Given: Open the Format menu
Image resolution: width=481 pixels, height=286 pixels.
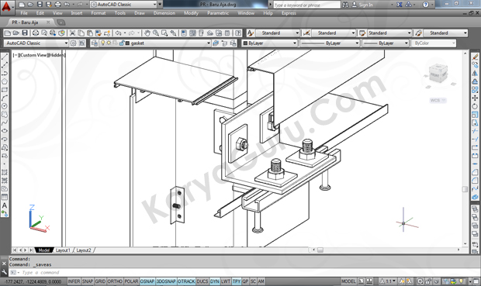Looking at the screenshot, I should [x=99, y=13].
